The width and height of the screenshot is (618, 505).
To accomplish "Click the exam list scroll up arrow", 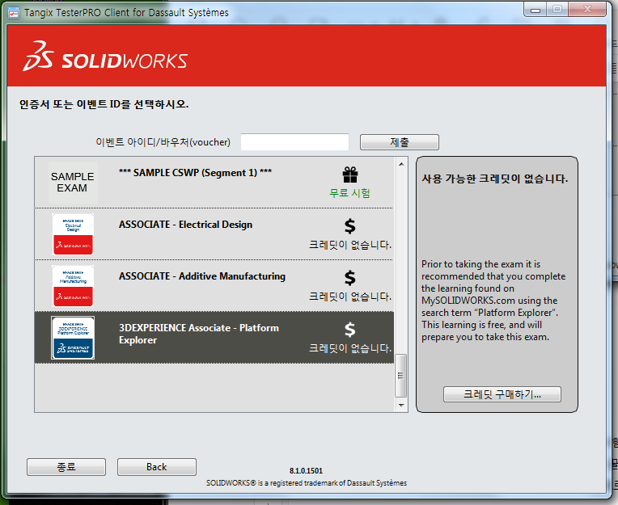I will pyautogui.click(x=401, y=164).
